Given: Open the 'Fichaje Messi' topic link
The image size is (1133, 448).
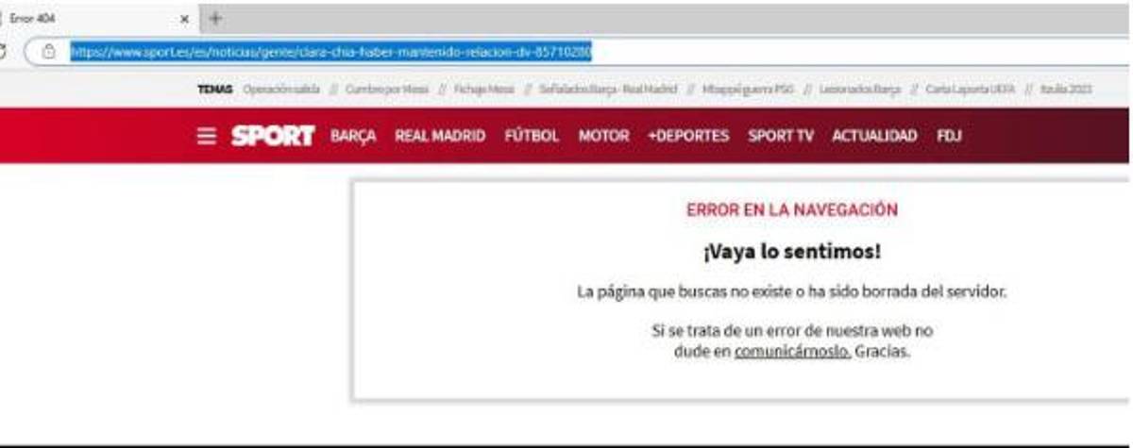Looking at the screenshot, I should [483, 89].
